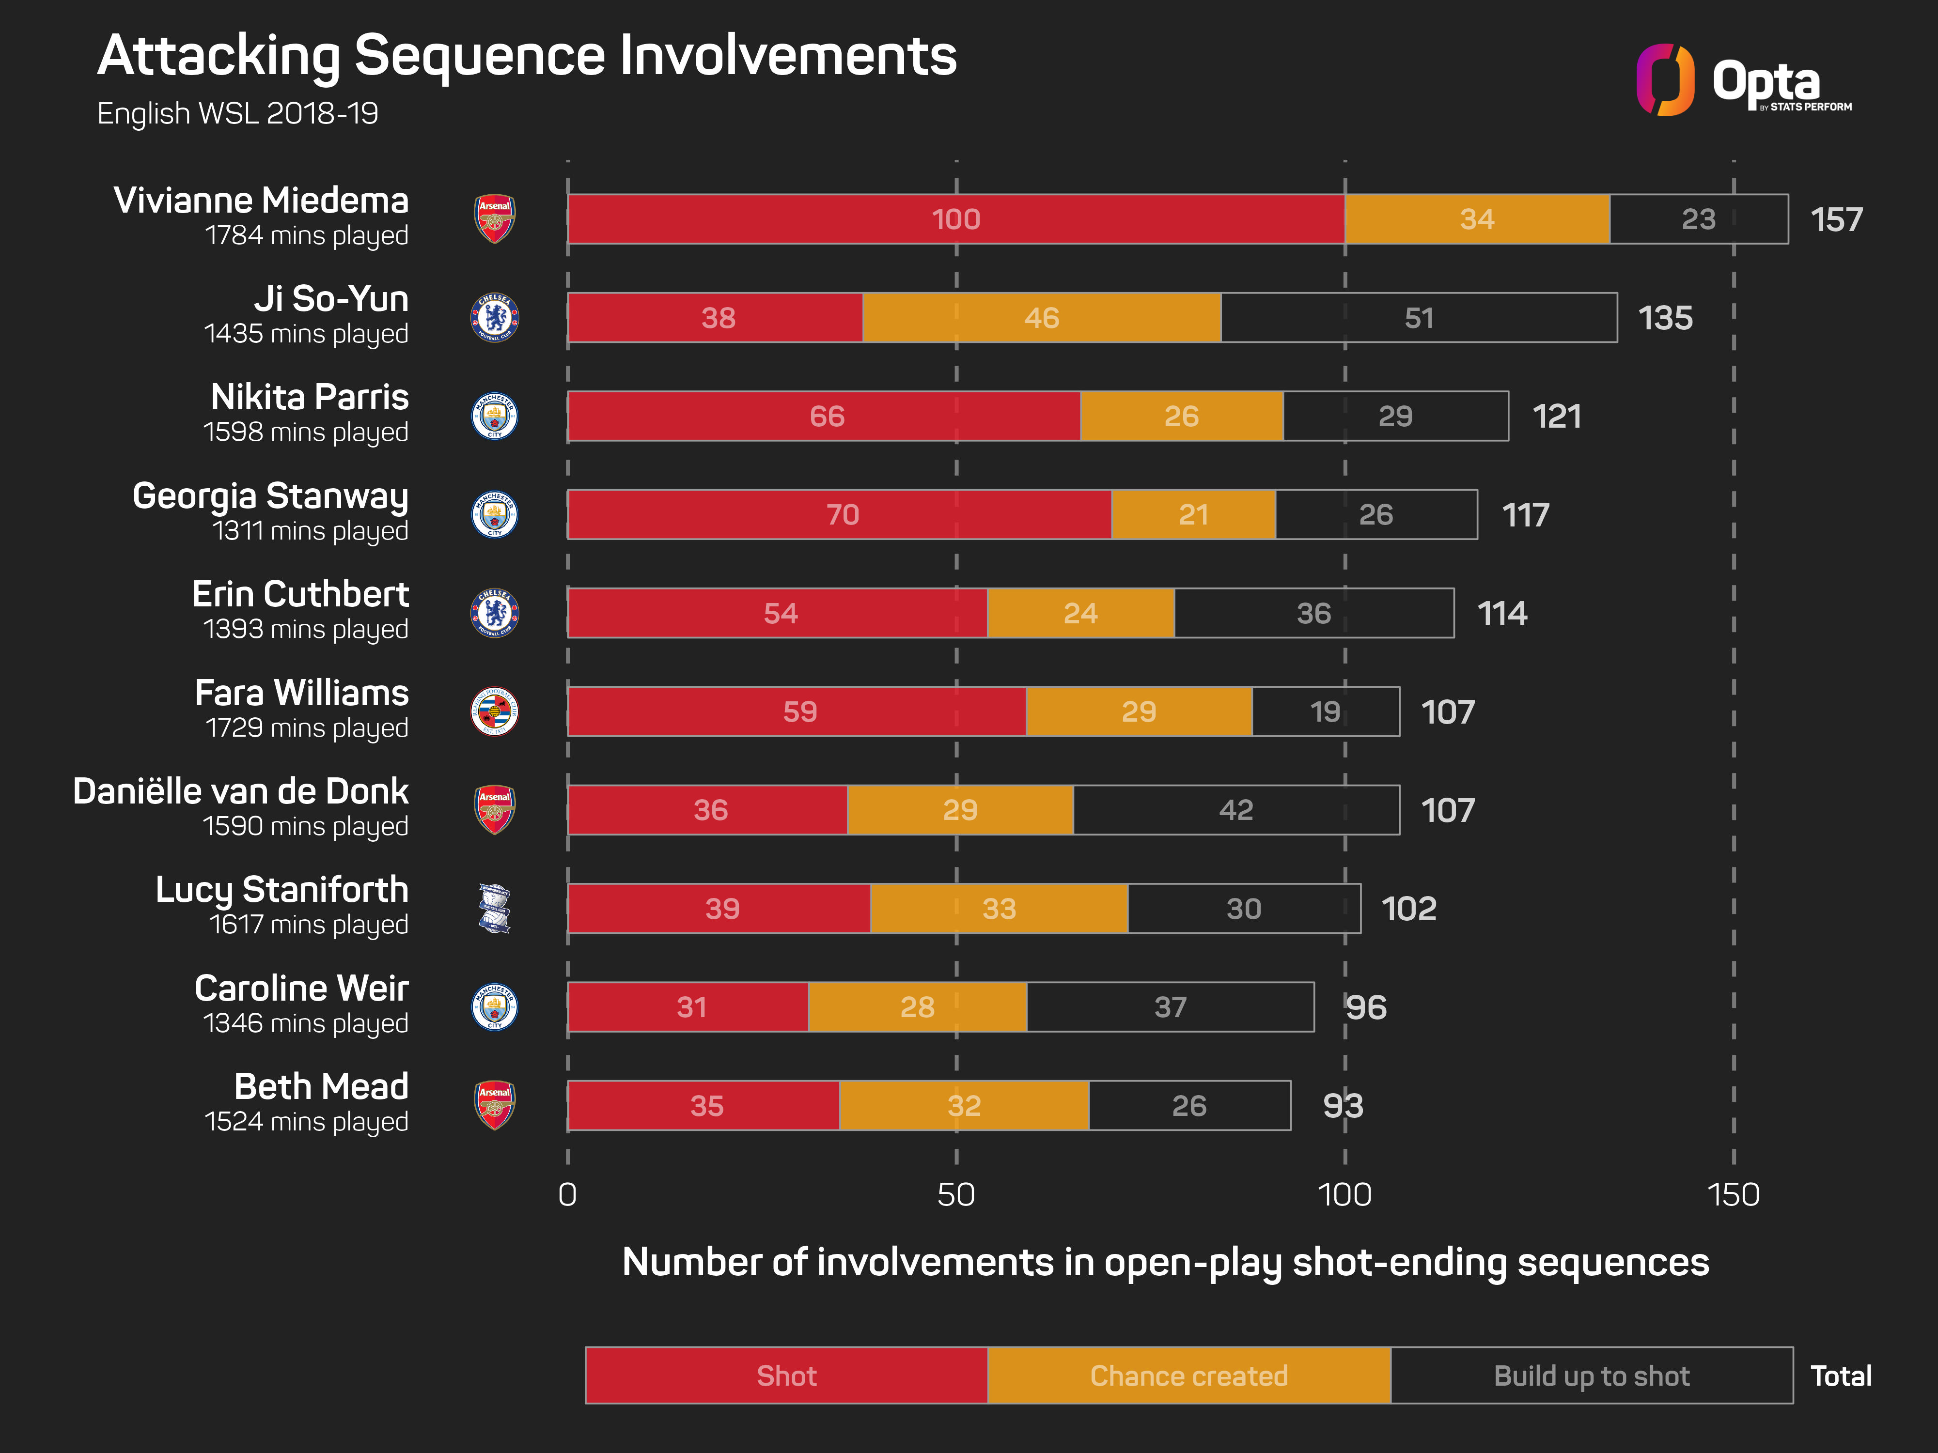Click the 100 x-axis tick label
1938x1453 pixels.
pyautogui.click(x=1345, y=1195)
